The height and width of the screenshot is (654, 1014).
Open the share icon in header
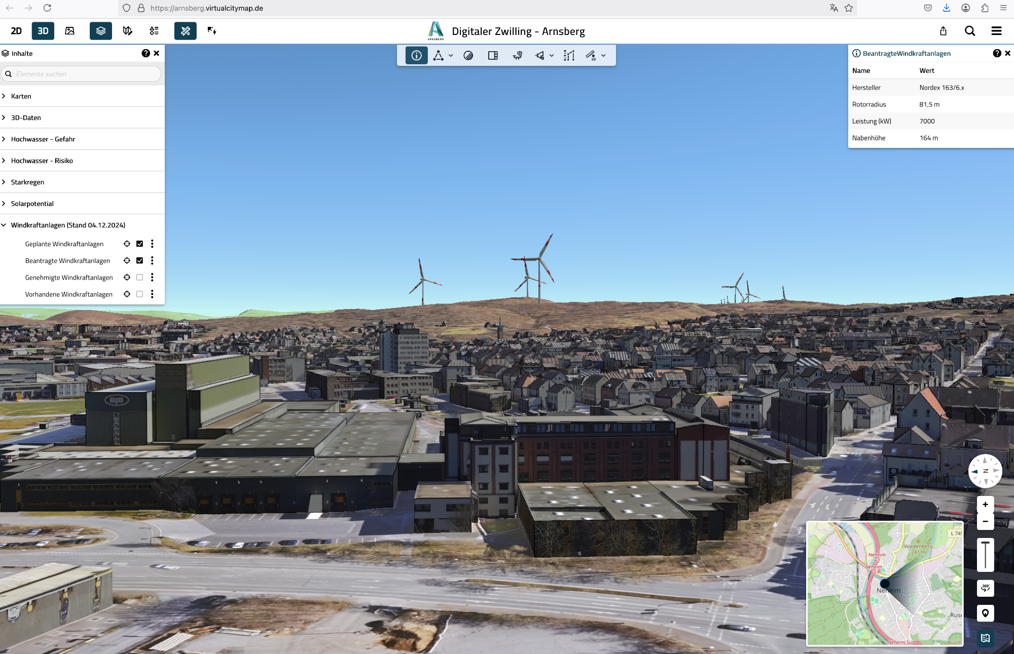pos(943,31)
